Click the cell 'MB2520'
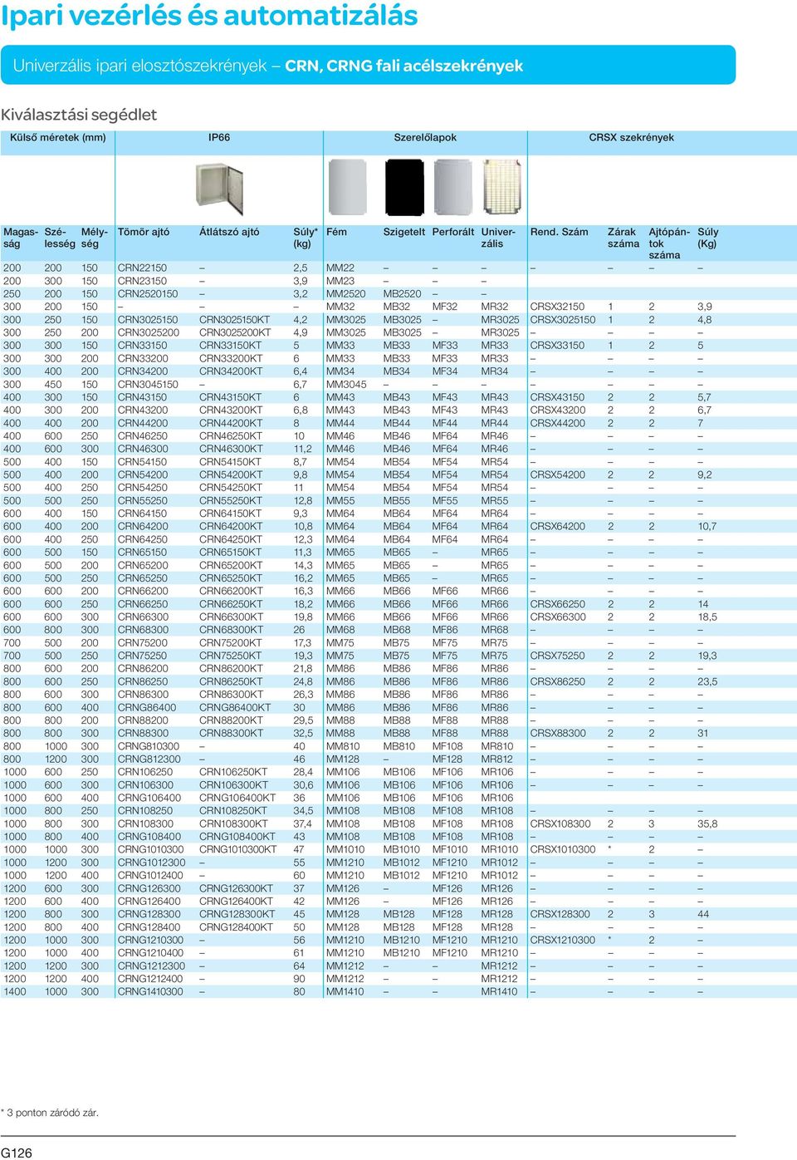Image resolution: width=797 pixels, height=1160 pixels. 402,293
